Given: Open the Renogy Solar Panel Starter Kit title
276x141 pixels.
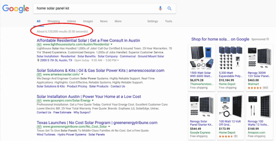Looking at the screenshot, I should [201, 123].
